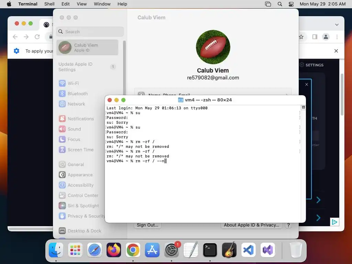Expand Chrome tab search chevron
The width and height of the screenshot is (352, 264).
pos(337,25)
